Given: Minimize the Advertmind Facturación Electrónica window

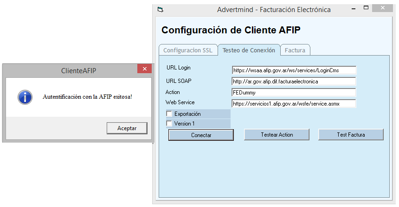Looking at the screenshot, I should [x=354, y=9].
